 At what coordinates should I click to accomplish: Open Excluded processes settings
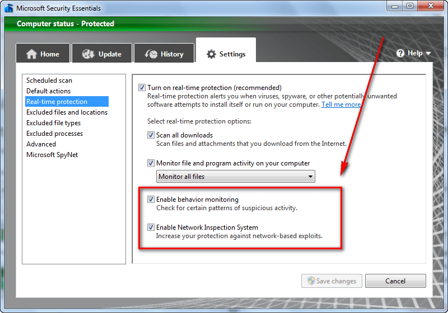pyautogui.click(x=54, y=134)
